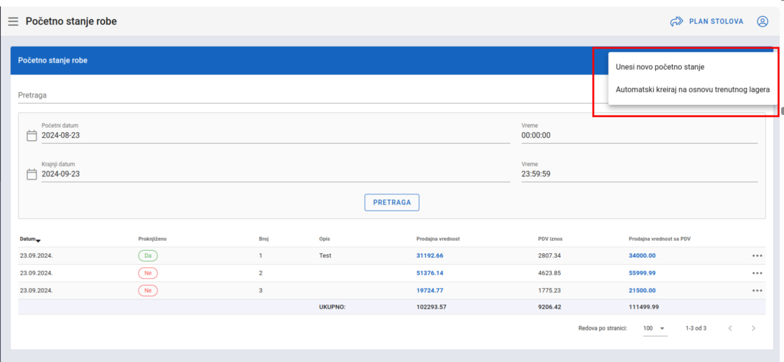The height and width of the screenshot is (362, 784).
Task: Open the user account profile icon
Action: (762, 21)
